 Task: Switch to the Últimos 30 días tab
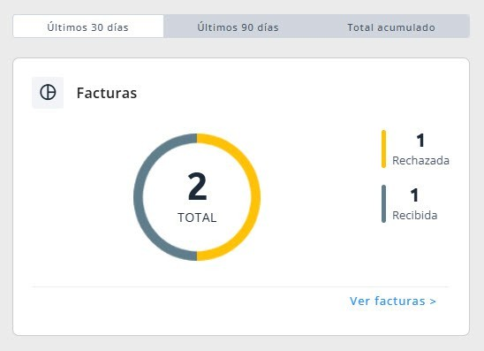coord(88,27)
